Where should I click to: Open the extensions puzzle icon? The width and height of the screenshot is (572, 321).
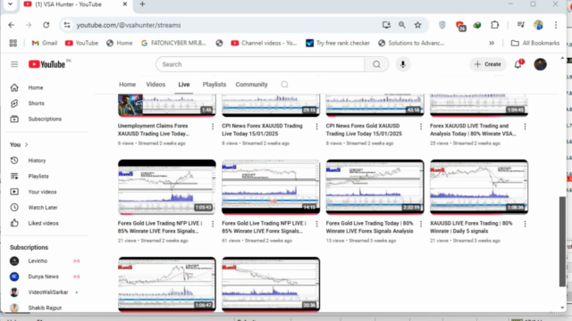tap(494, 25)
